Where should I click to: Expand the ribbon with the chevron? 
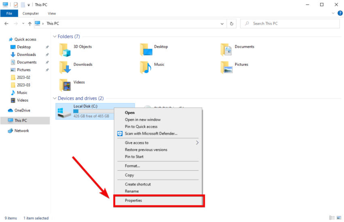tap(333, 13)
